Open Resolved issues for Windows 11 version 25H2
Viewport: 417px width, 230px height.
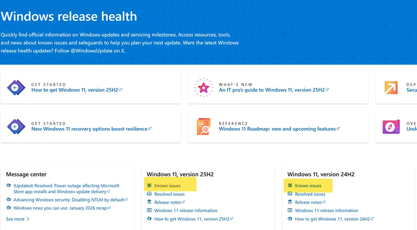point(169,194)
